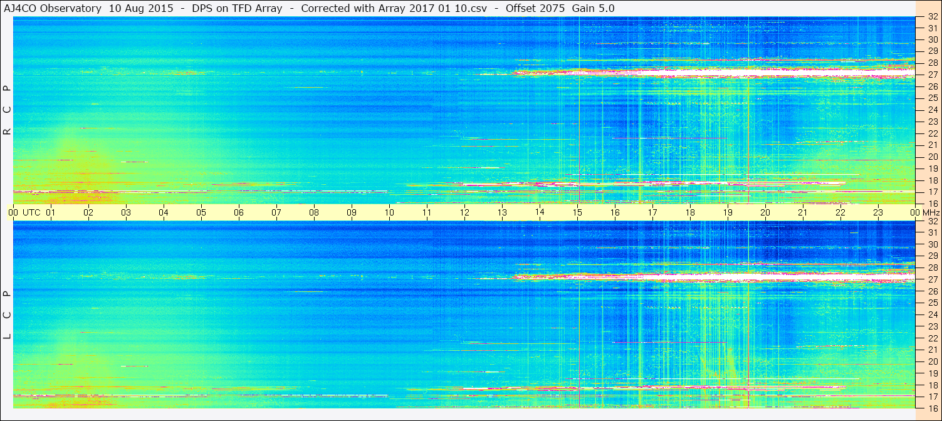
Task: Select the 21 hour marker on time axis
Action: (803, 212)
